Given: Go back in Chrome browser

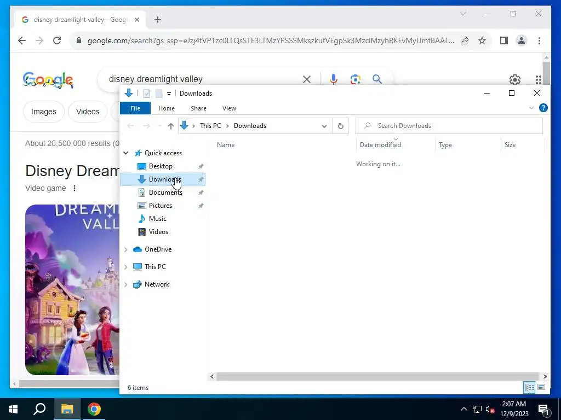Looking at the screenshot, I should pyautogui.click(x=22, y=40).
